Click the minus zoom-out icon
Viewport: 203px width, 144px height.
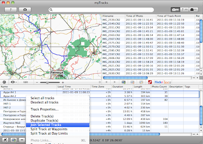pyautogui.click(x=37, y=83)
